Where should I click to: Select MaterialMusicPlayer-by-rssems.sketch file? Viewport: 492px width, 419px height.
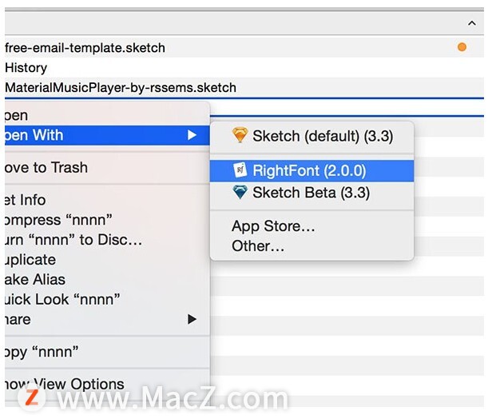[244, 87]
